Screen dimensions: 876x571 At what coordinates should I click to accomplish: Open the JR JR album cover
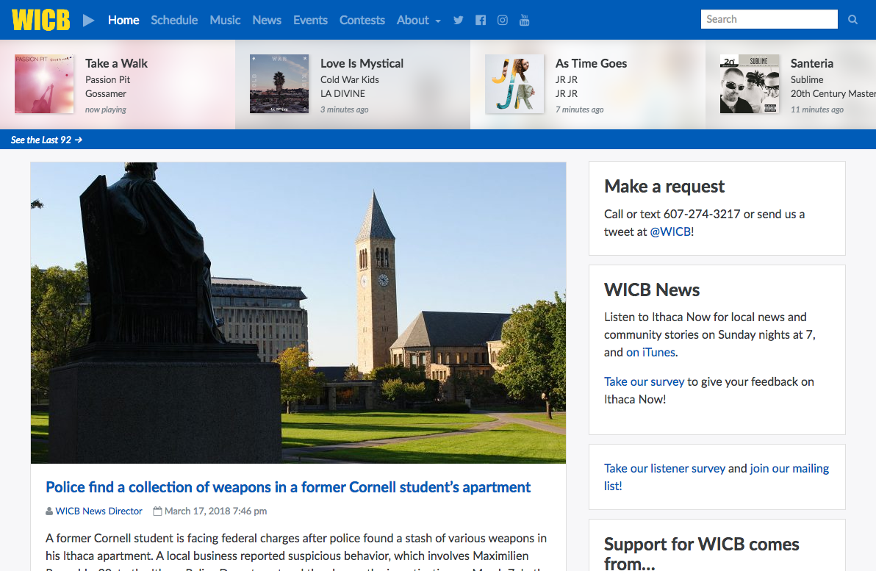tap(514, 84)
